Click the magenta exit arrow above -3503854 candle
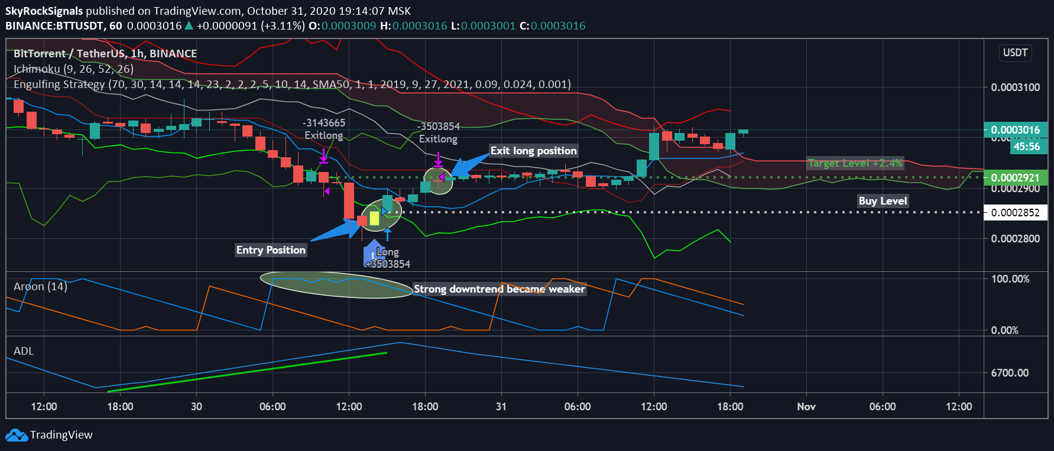The width and height of the screenshot is (1054, 451). click(x=438, y=159)
